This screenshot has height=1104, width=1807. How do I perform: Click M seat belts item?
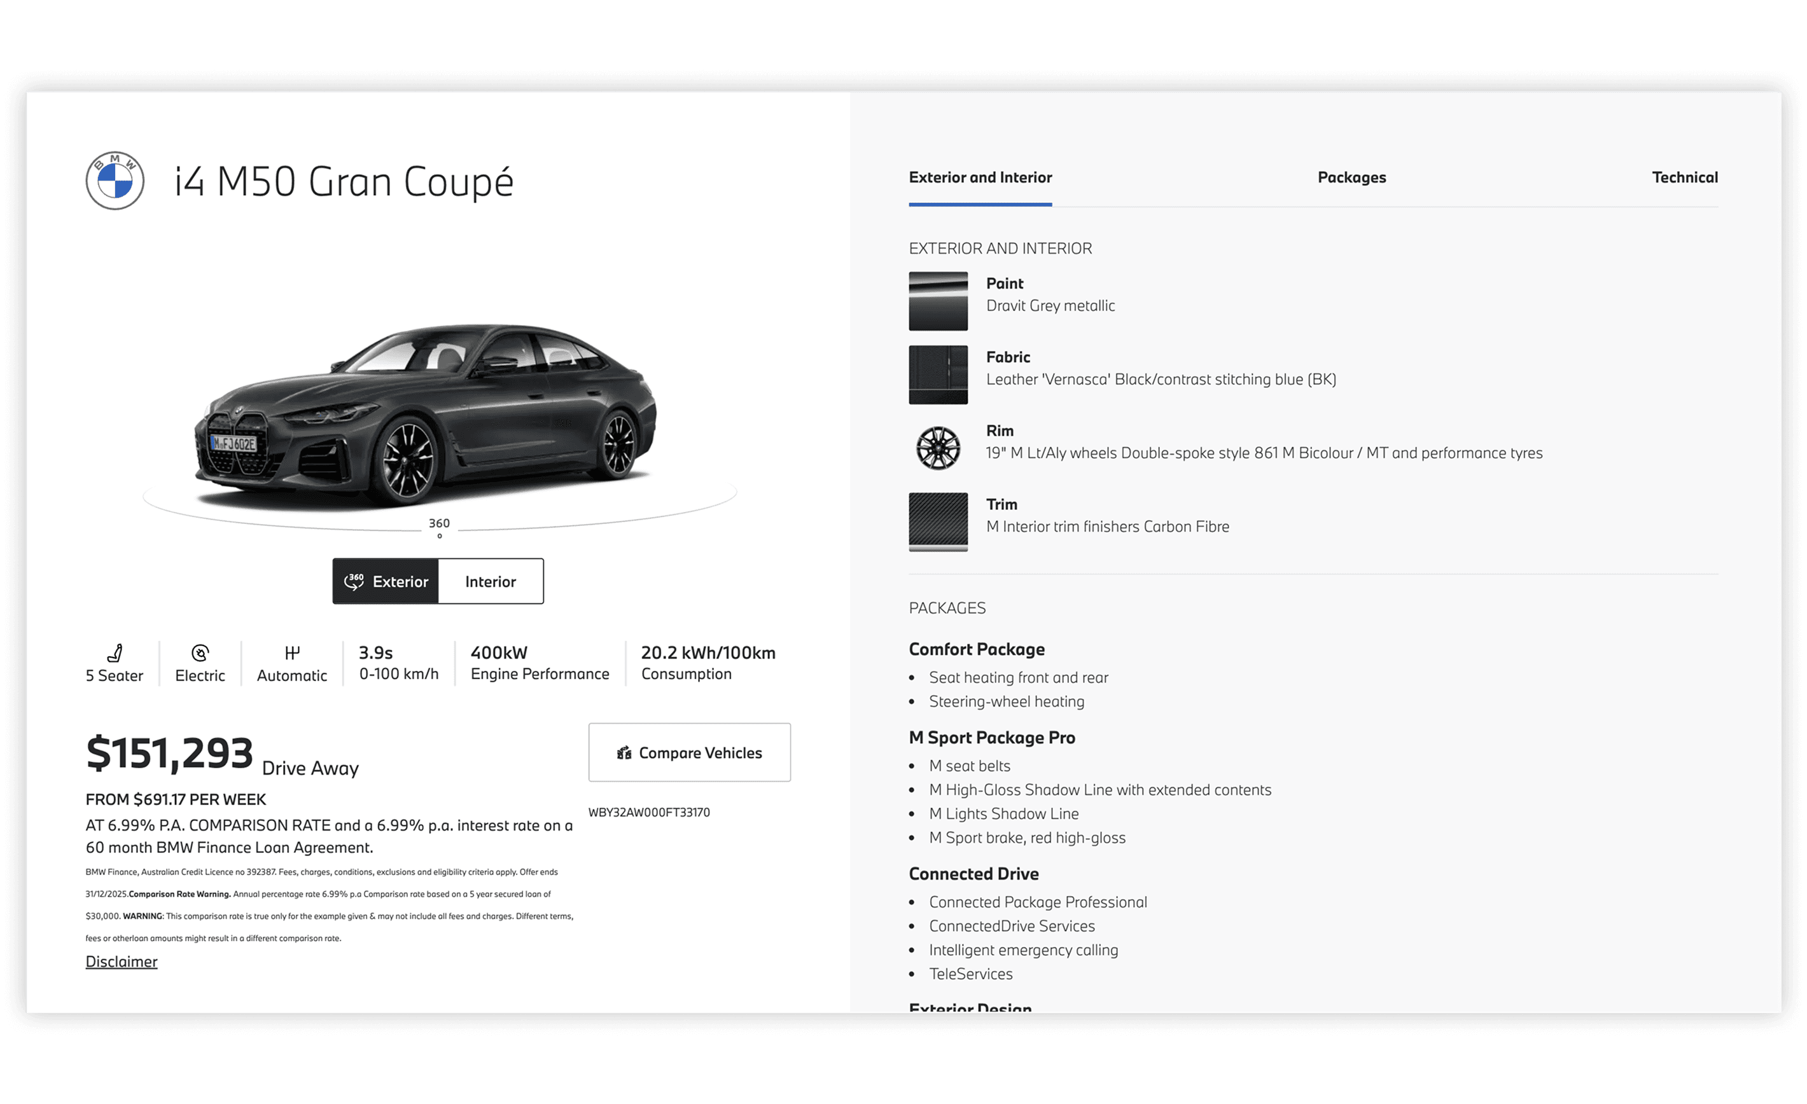(x=970, y=766)
